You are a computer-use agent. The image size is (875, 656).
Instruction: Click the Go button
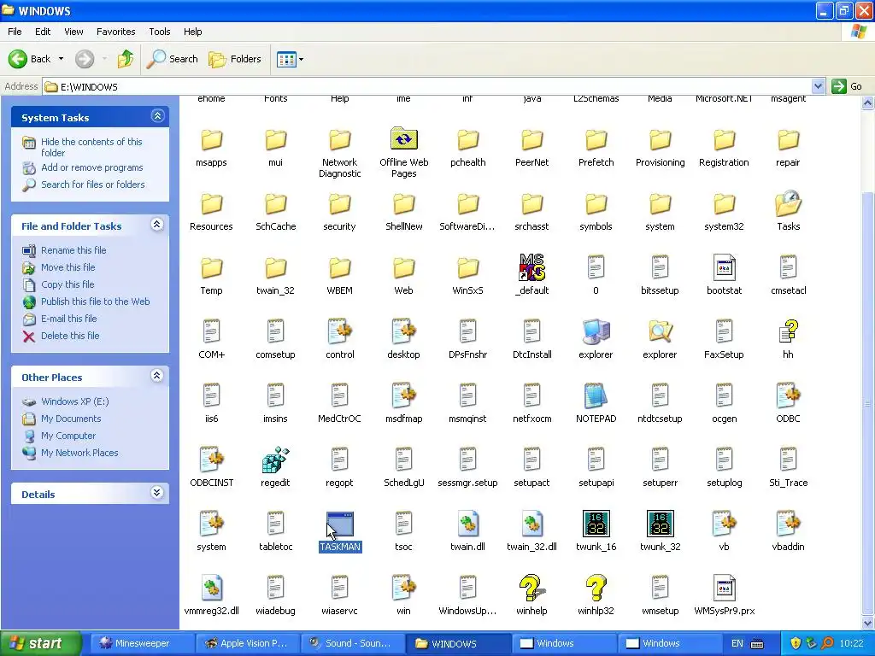pos(847,86)
